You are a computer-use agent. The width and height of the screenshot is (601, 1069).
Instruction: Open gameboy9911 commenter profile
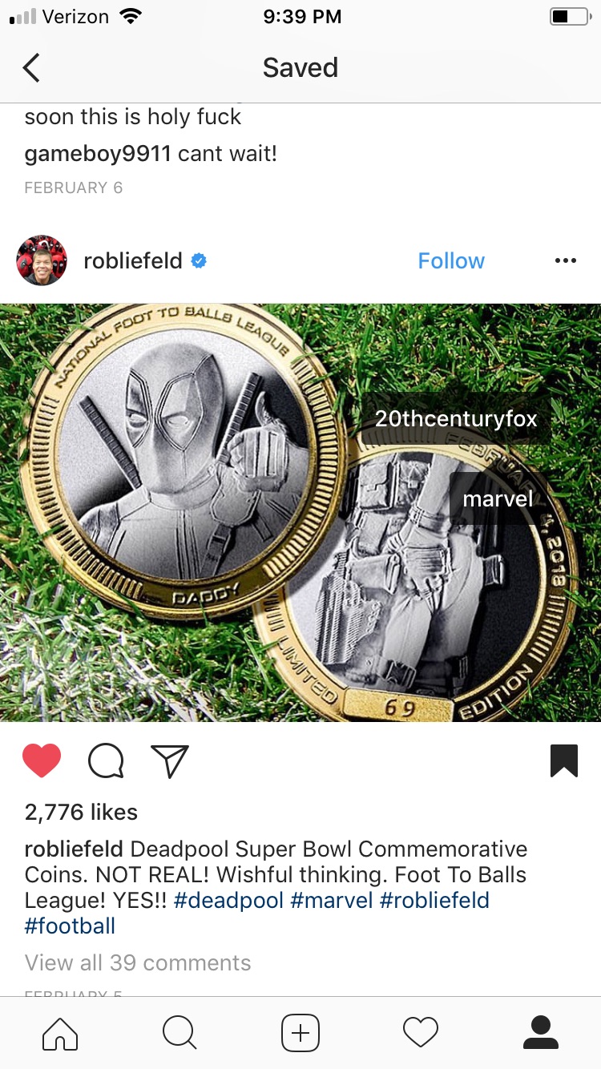[98, 153]
